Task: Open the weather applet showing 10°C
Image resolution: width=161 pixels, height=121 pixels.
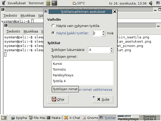Action: click(79, 3)
